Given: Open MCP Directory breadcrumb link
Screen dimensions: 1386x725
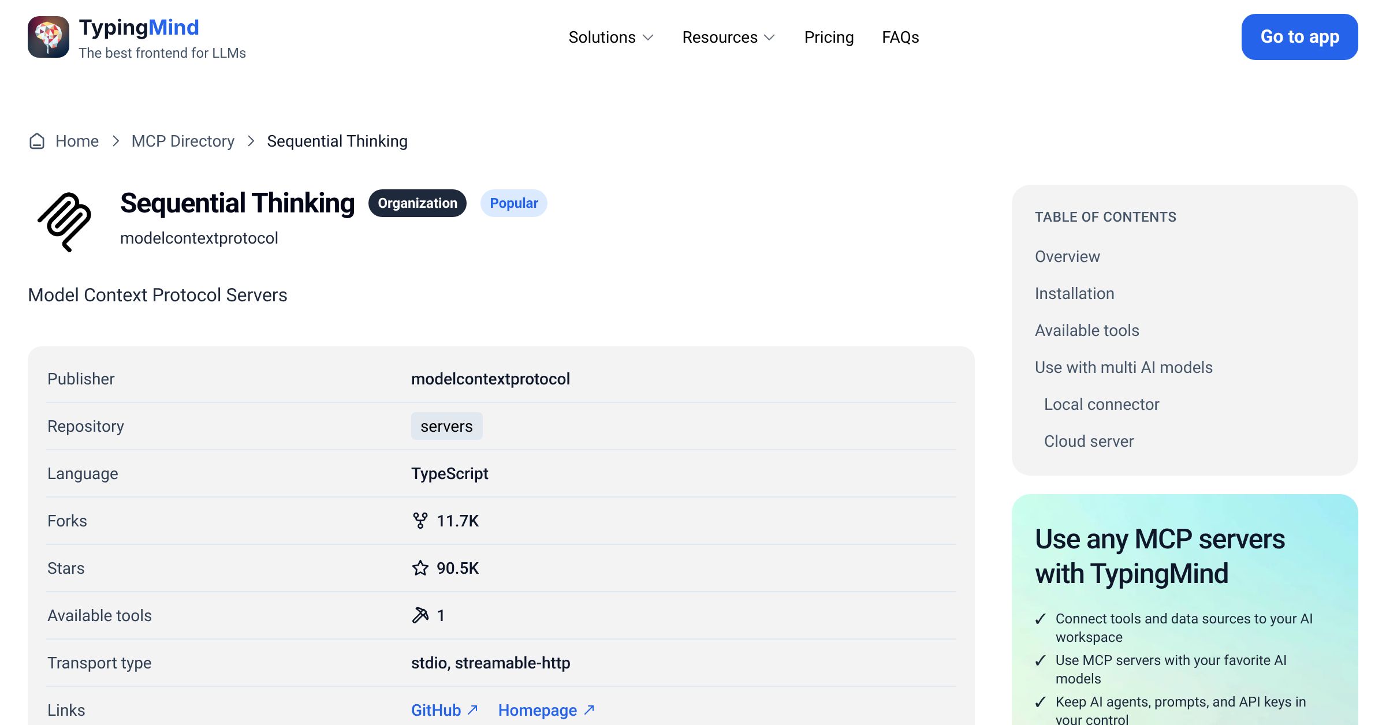Looking at the screenshot, I should click(x=183, y=141).
